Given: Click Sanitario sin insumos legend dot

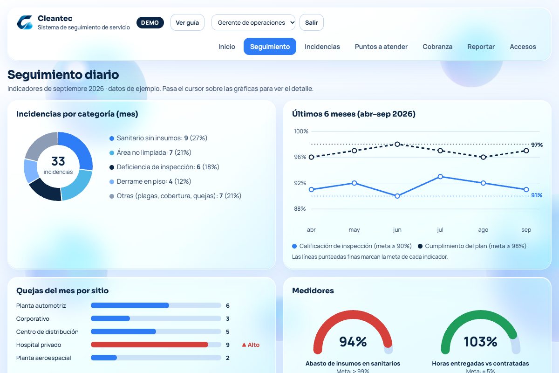Looking at the screenshot, I should tap(112, 138).
